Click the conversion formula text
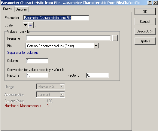This screenshot has height=131, width=158. click(36, 70)
